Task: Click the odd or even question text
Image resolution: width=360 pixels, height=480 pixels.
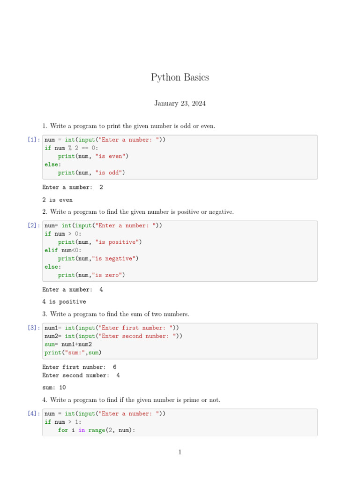Action: point(128,126)
